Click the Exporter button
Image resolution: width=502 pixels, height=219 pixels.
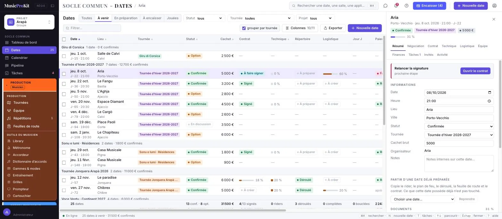(x=333, y=28)
